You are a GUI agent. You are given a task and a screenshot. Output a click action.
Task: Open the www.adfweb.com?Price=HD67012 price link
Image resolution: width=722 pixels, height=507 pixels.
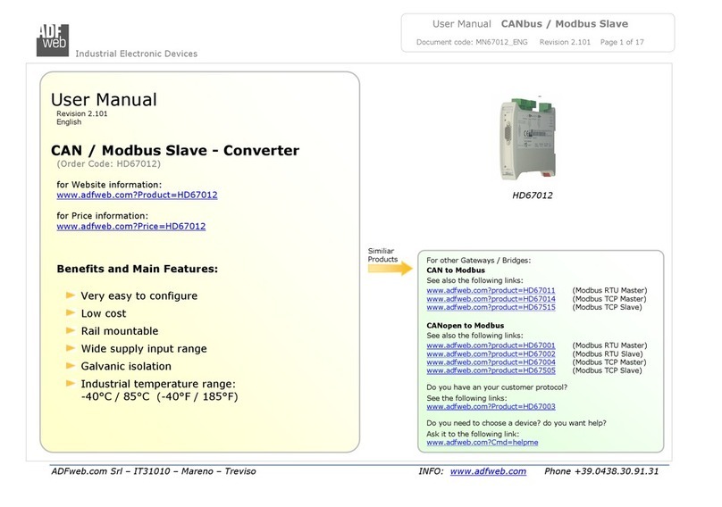(x=130, y=227)
